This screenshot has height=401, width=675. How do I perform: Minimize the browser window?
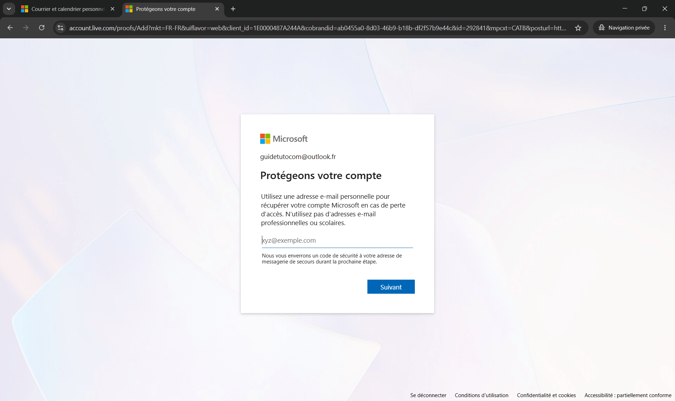tap(625, 9)
